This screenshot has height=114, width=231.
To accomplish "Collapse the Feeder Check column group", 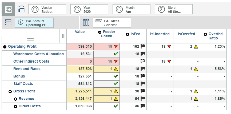I will (100, 32).
